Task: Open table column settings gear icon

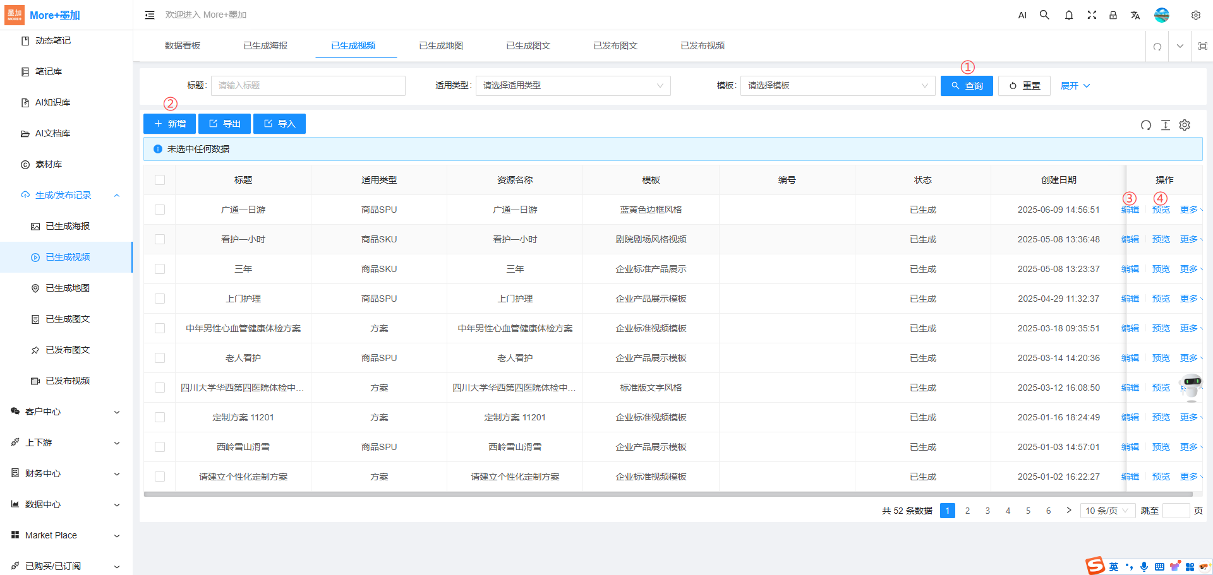Action: 1185,125
